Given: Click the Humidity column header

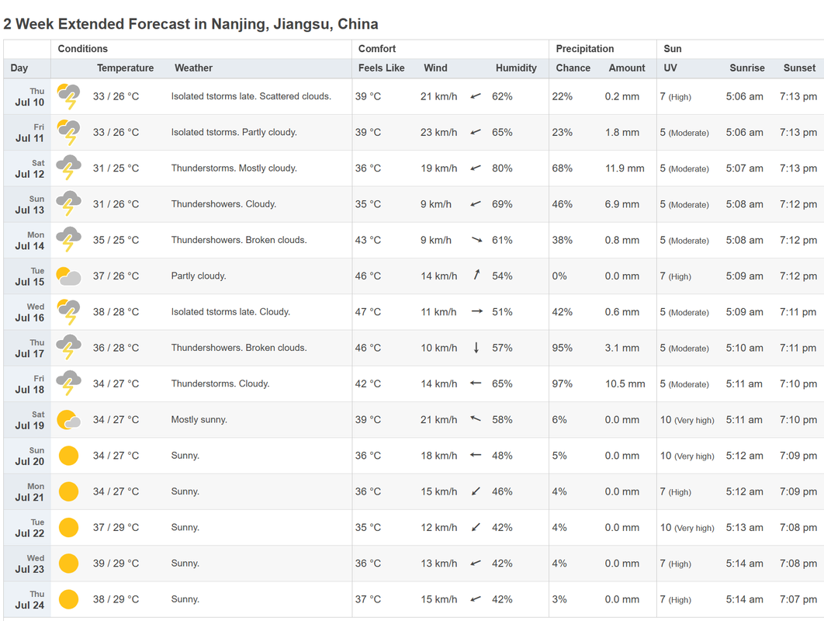Looking at the screenshot, I should [516, 68].
